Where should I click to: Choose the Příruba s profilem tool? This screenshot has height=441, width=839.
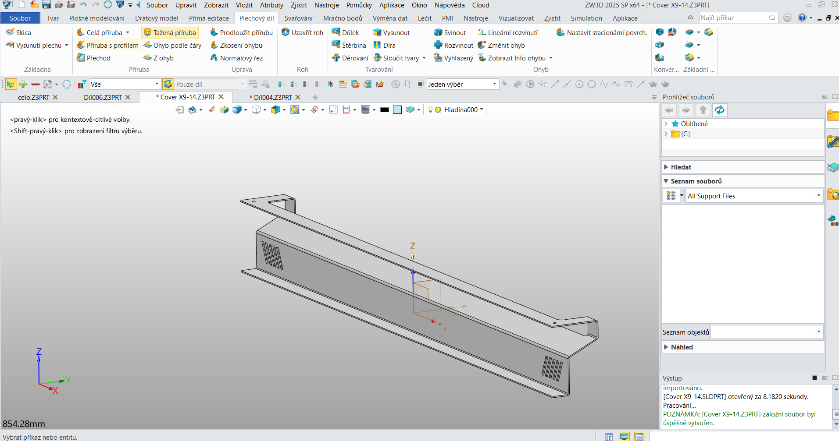(107, 45)
